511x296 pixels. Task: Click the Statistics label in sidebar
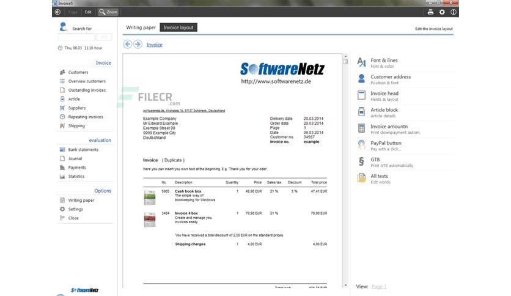pyautogui.click(x=76, y=176)
